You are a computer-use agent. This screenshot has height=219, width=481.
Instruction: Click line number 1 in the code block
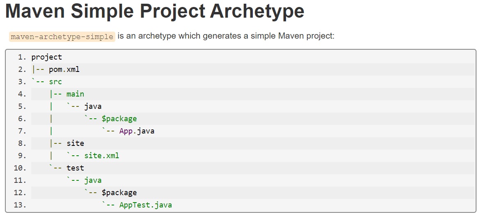[21, 57]
